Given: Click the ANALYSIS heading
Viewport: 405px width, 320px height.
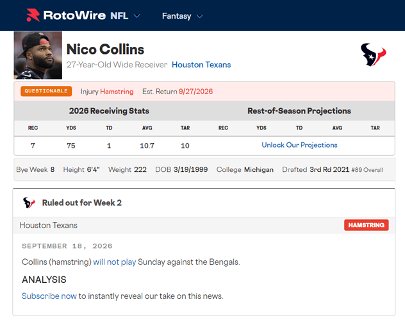Looking at the screenshot, I should point(44,280).
